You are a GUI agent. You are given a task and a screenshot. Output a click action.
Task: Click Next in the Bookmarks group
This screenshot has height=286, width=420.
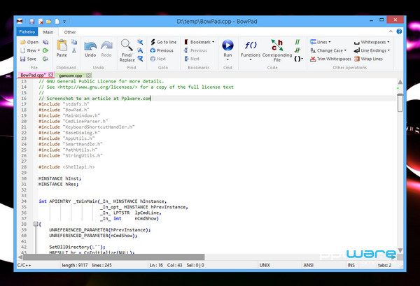(x=192, y=59)
